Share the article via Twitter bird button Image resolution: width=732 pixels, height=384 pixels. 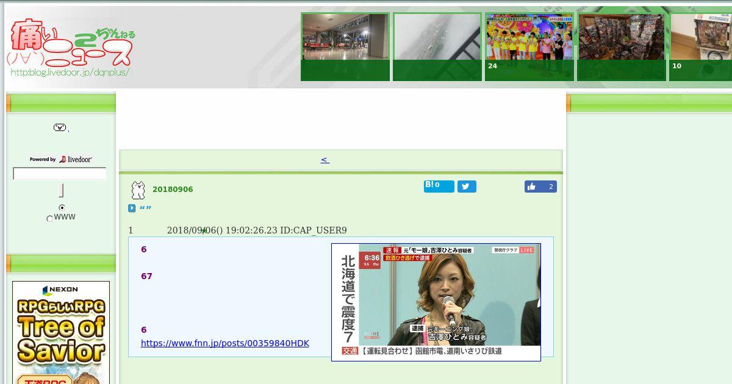pos(467,187)
